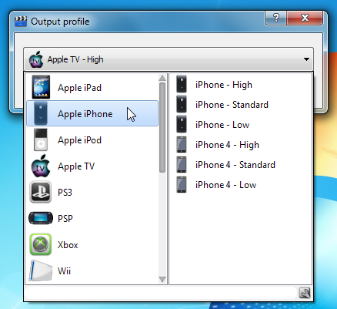Click the scroll down arrow of the device list

point(162,279)
